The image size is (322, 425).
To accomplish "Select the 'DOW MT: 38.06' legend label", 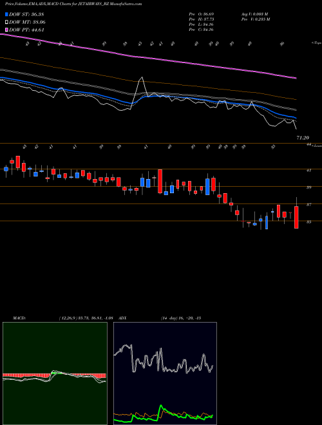I will point(27,22).
